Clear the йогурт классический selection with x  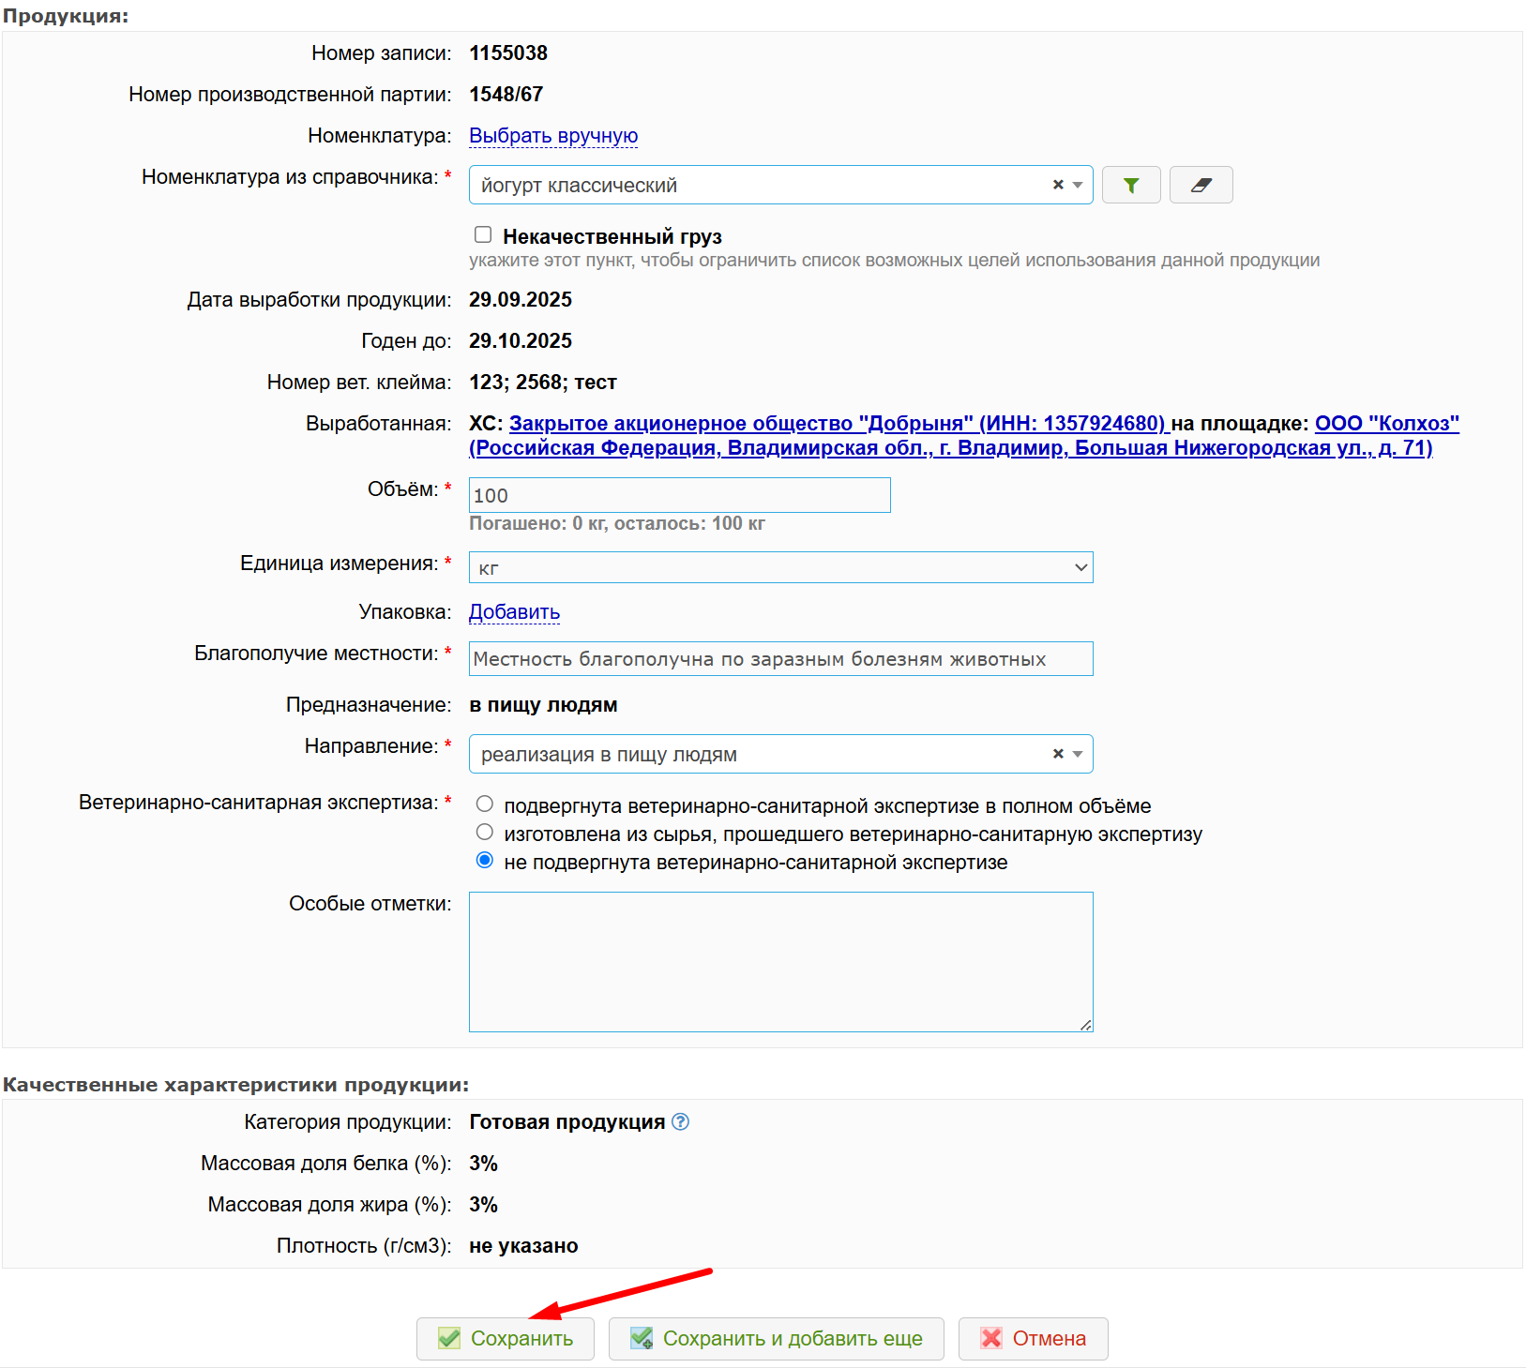point(1058,185)
